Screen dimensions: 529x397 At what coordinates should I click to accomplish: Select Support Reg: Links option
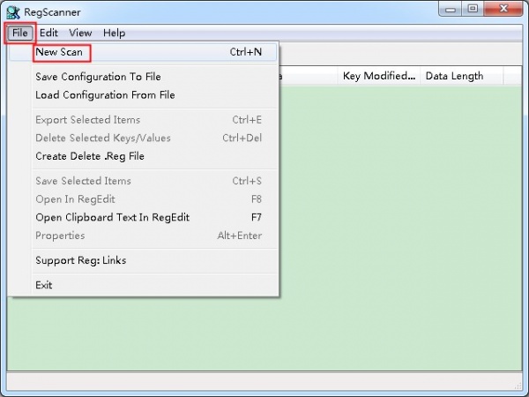tap(143, 260)
